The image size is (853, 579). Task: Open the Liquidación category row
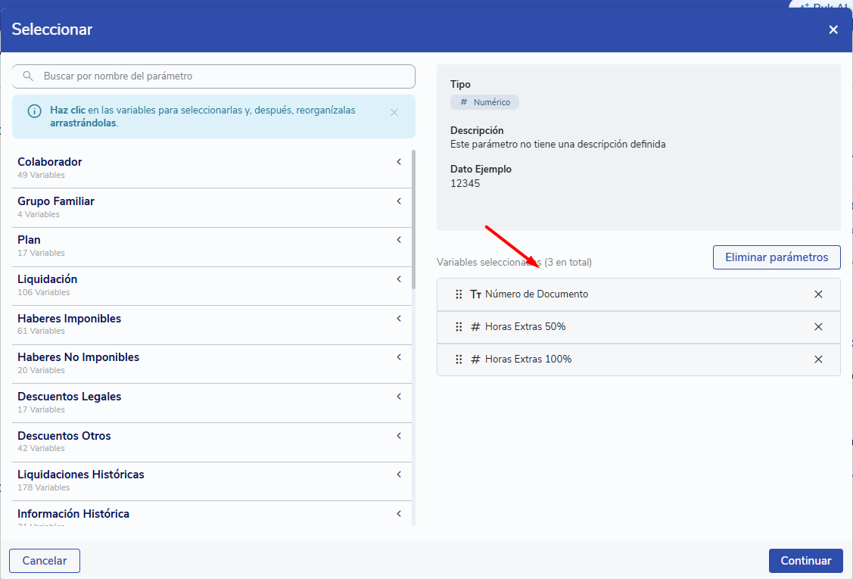coord(212,286)
